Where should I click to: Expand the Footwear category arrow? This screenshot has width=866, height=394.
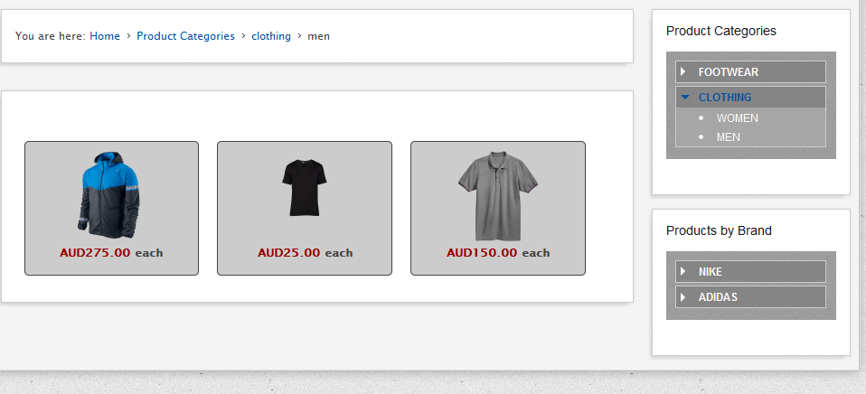(683, 71)
